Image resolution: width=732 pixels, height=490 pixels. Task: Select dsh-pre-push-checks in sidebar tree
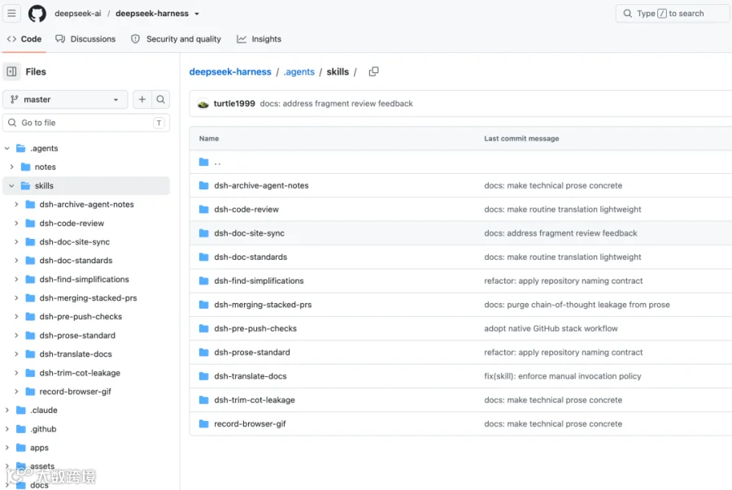[81, 317]
